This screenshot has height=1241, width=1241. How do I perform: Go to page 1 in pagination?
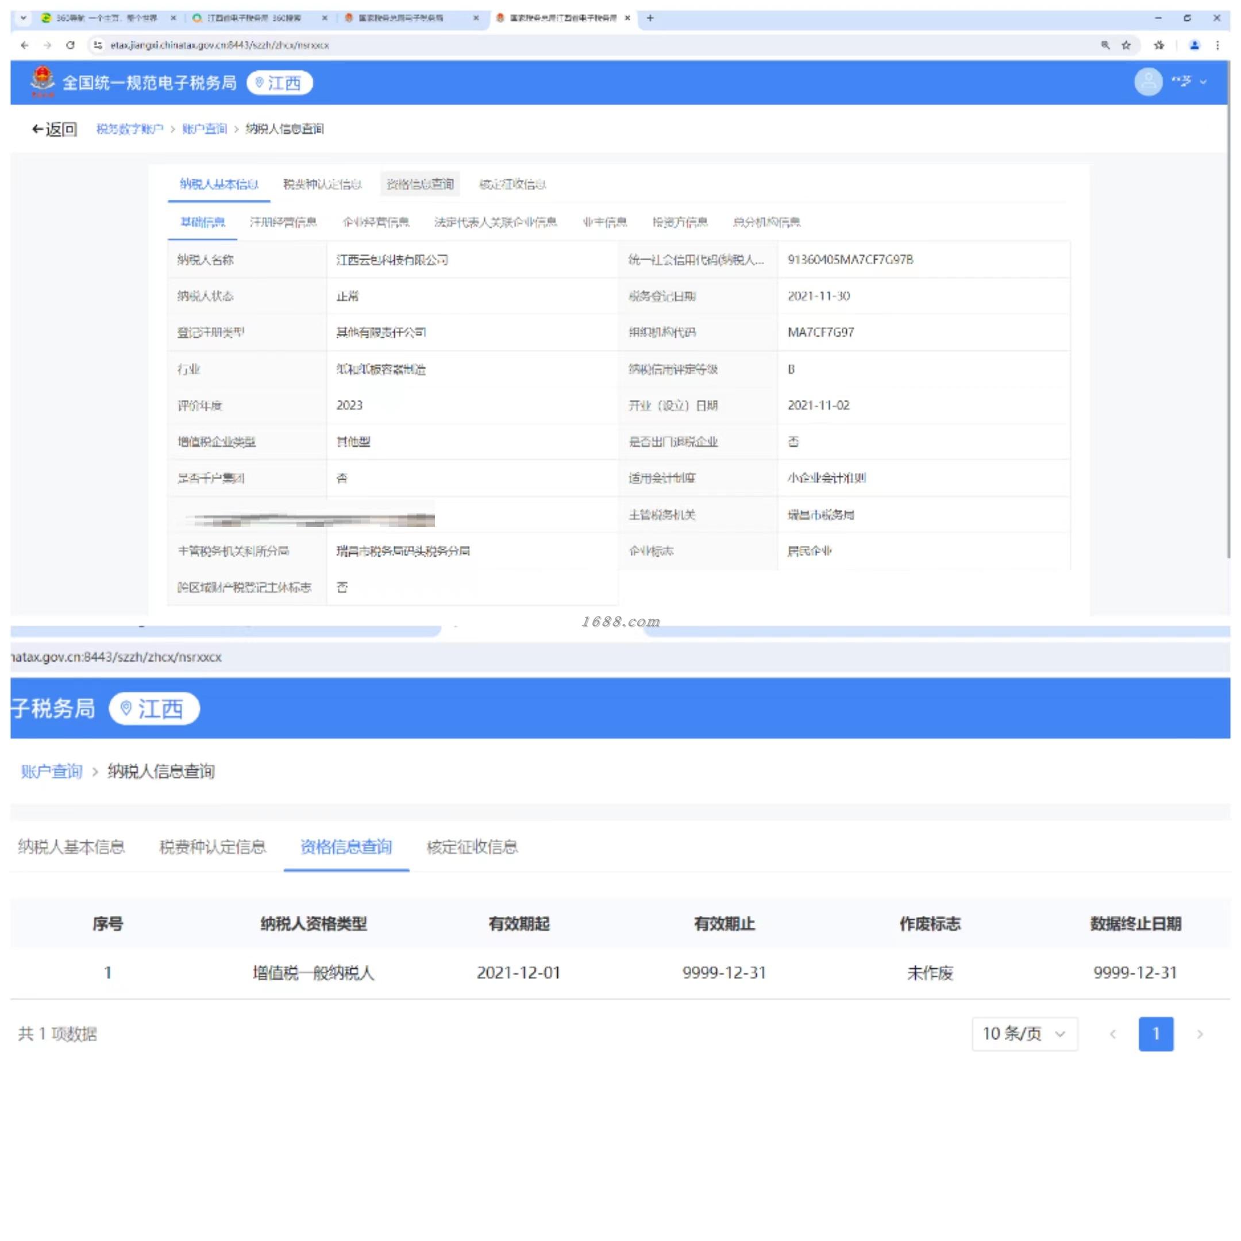1155,1034
